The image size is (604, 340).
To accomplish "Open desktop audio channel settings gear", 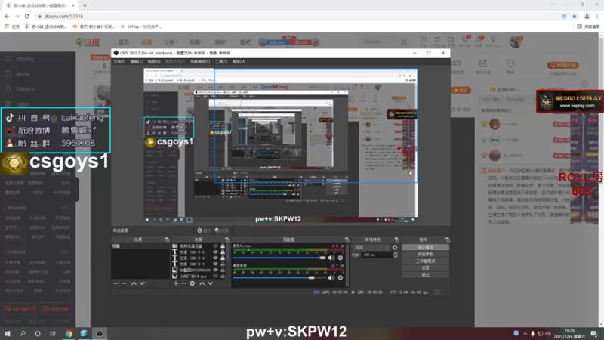I will click(341, 277).
